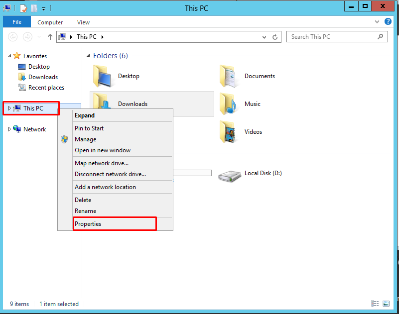The height and width of the screenshot is (314, 399).
Task: Switch to details view in the status bar
Action: [374, 304]
